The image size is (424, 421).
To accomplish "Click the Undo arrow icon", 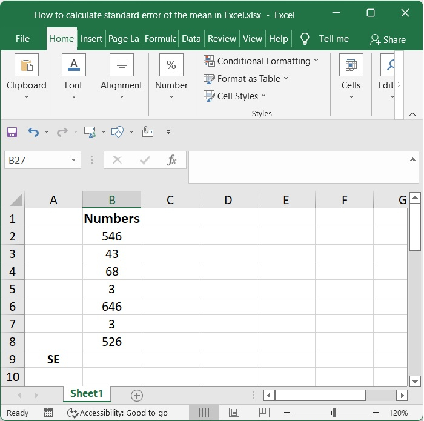I will tap(33, 132).
